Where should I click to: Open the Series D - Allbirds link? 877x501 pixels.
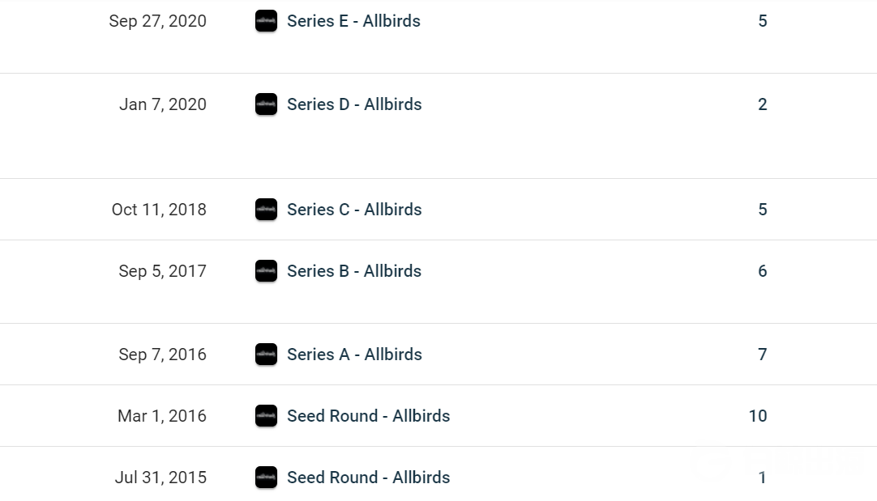pyautogui.click(x=354, y=104)
